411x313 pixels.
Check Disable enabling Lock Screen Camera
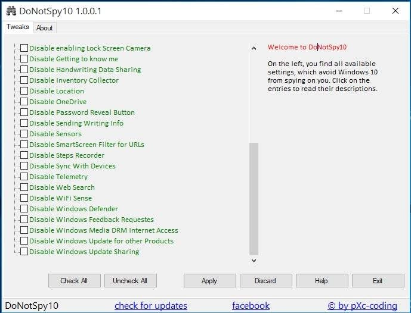pos(24,48)
